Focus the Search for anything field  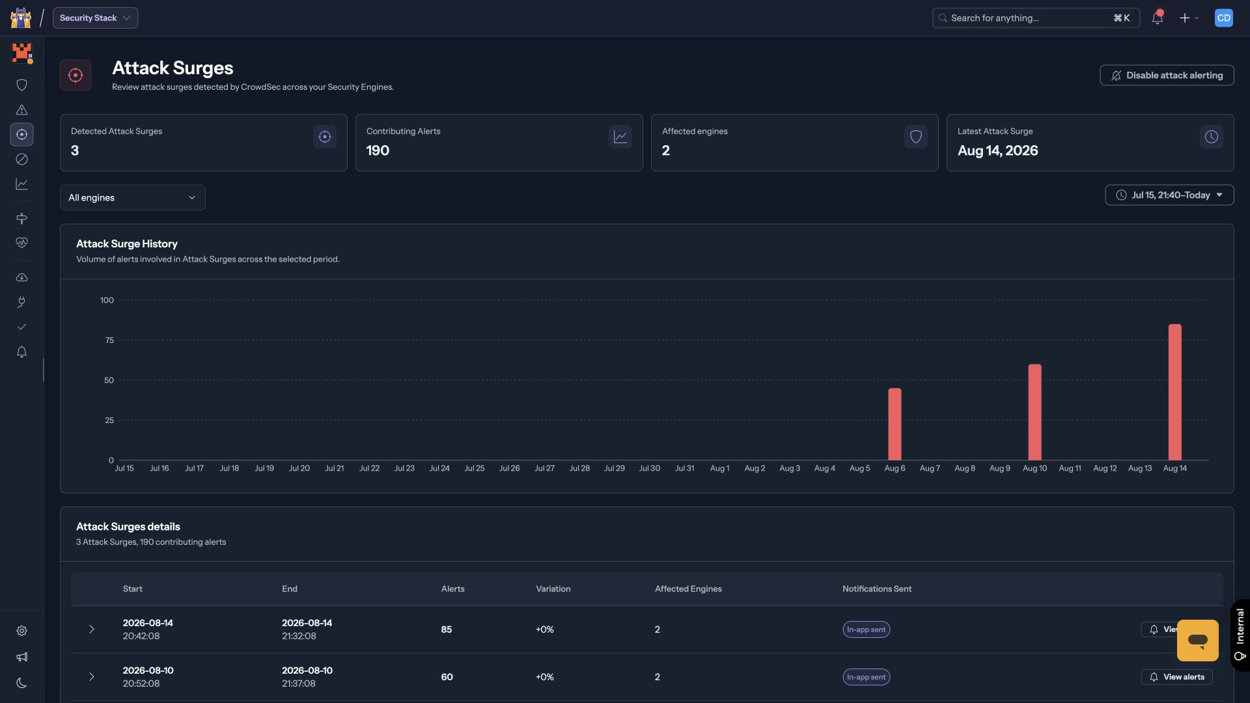tap(1036, 18)
